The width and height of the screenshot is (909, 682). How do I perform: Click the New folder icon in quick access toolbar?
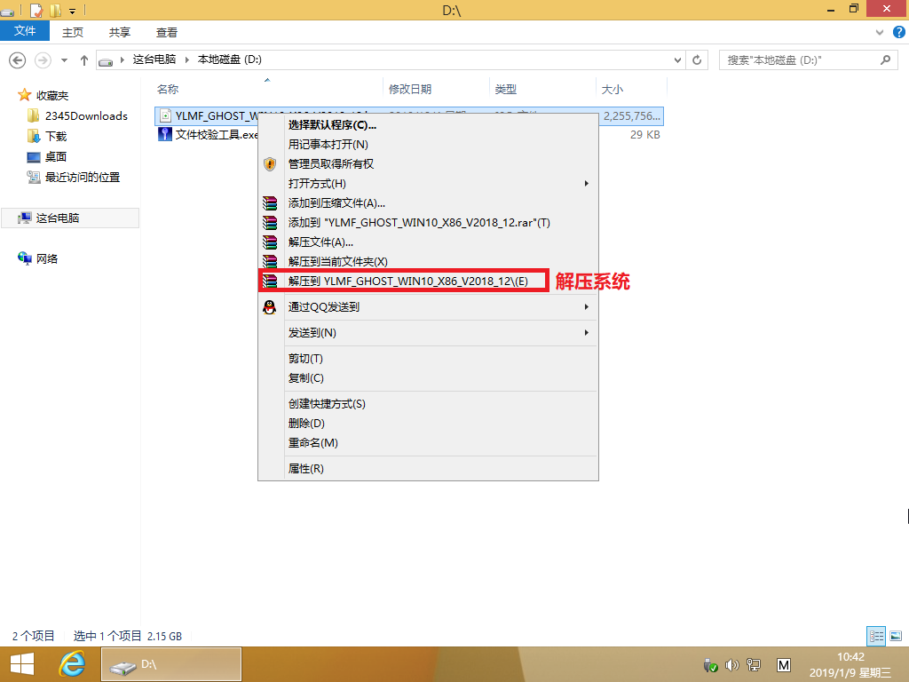(x=54, y=10)
